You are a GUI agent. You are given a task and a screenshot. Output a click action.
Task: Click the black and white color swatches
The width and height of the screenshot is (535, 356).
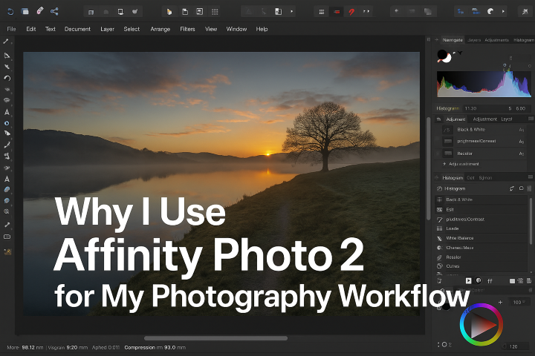[x=444, y=56]
